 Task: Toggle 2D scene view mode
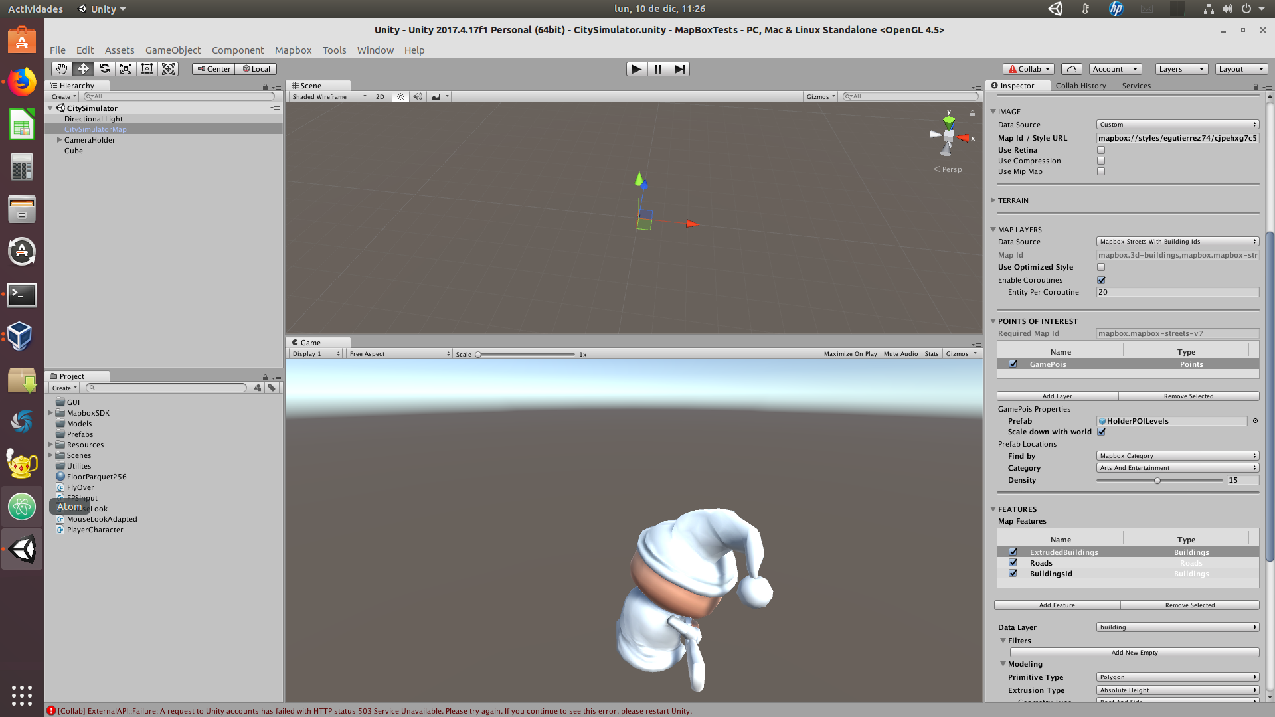[380, 96]
